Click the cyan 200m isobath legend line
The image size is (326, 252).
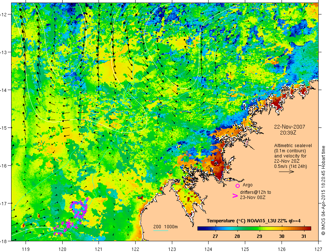(161, 231)
